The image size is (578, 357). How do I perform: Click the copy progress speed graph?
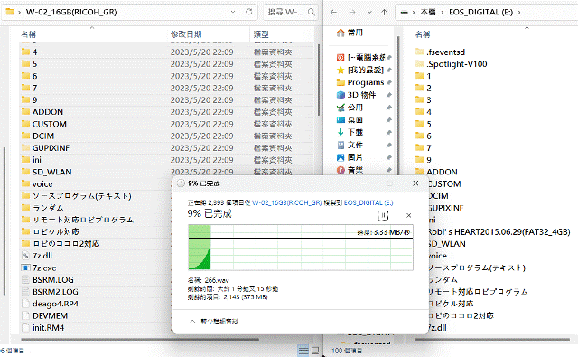pos(301,248)
